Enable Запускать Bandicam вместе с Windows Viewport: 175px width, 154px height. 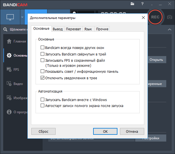pos(42,99)
